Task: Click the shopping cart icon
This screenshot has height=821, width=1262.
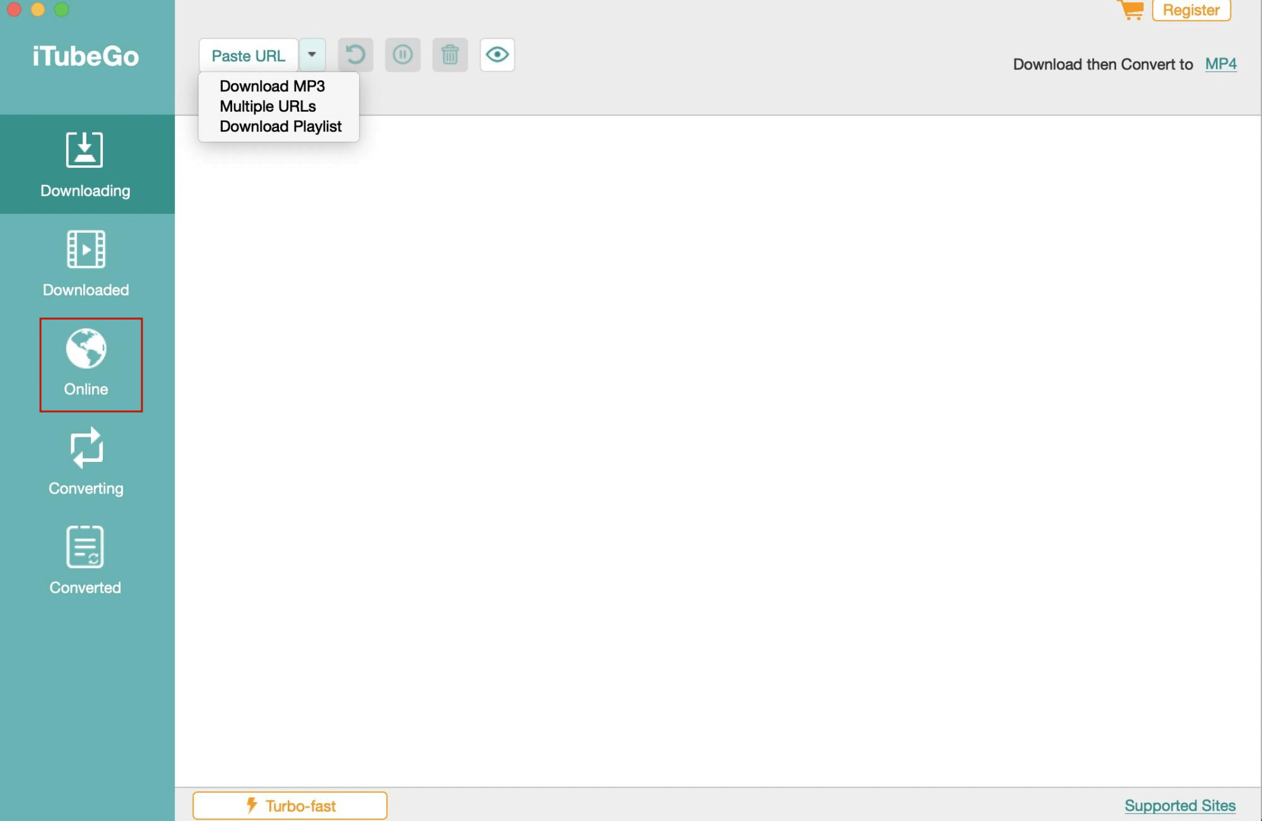Action: coord(1131,9)
